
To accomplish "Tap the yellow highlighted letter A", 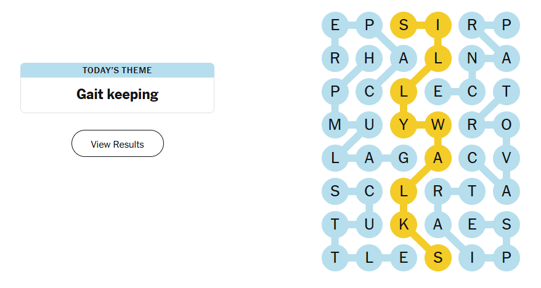I will (438, 158).
